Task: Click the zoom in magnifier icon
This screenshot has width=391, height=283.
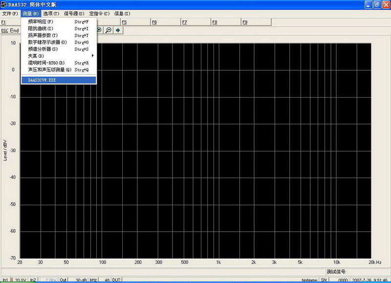Action: pyautogui.click(x=100, y=30)
